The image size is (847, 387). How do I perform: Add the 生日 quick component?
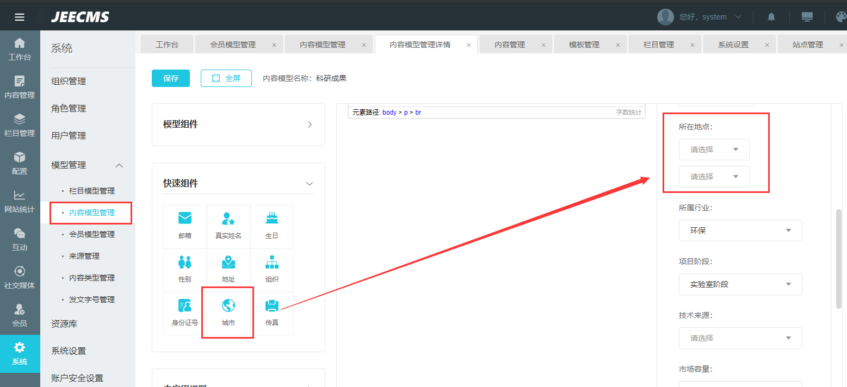[x=272, y=226]
